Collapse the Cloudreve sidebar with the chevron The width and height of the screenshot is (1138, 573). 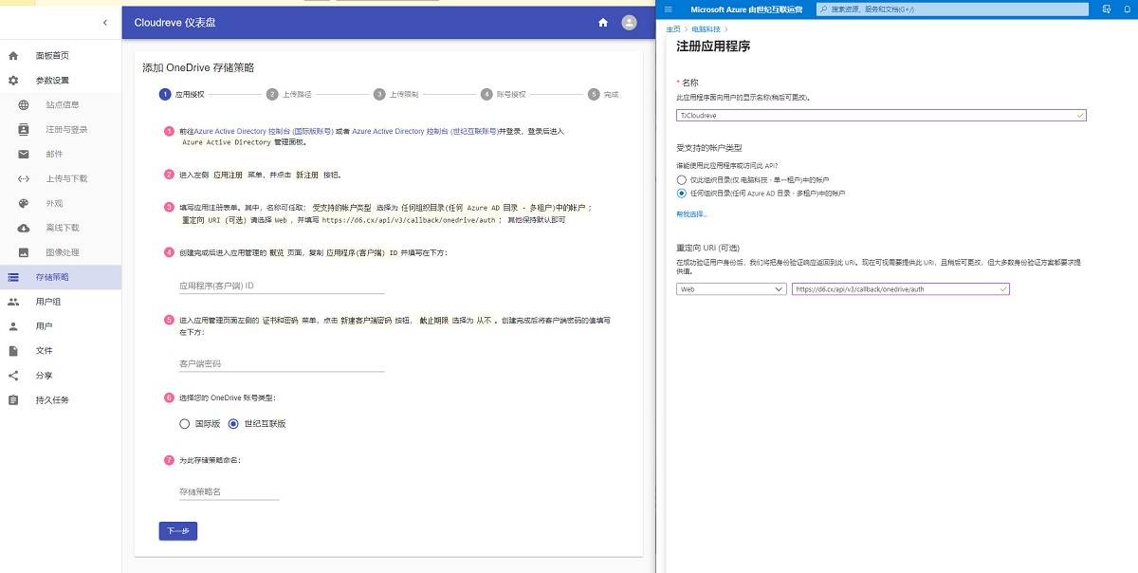(104, 22)
